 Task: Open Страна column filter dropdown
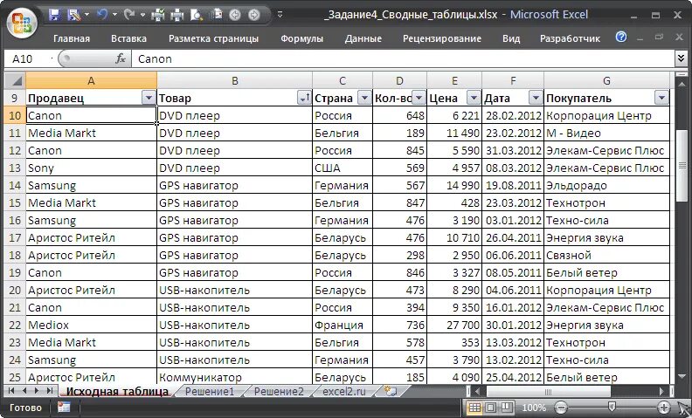pos(364,98)
